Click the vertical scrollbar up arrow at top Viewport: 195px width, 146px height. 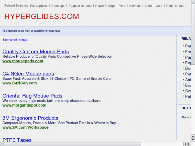coord(193,2)
